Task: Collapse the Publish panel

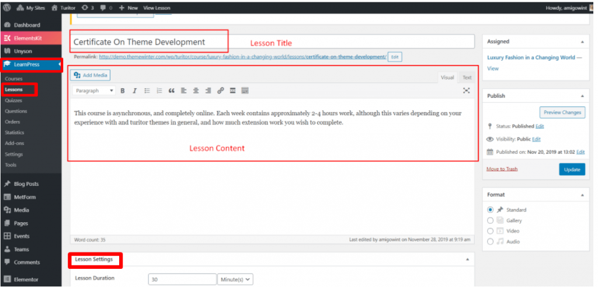Action: [582, 96]
